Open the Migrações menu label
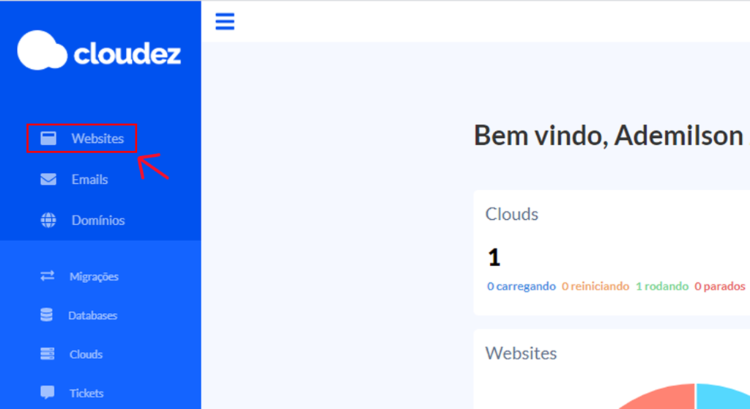 coord(94,276)
